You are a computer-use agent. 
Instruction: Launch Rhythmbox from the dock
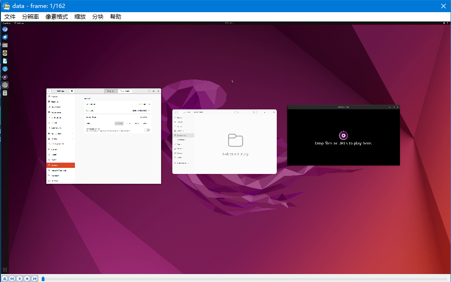[x=5, y=53]
